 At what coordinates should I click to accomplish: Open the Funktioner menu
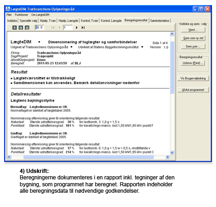21,15
